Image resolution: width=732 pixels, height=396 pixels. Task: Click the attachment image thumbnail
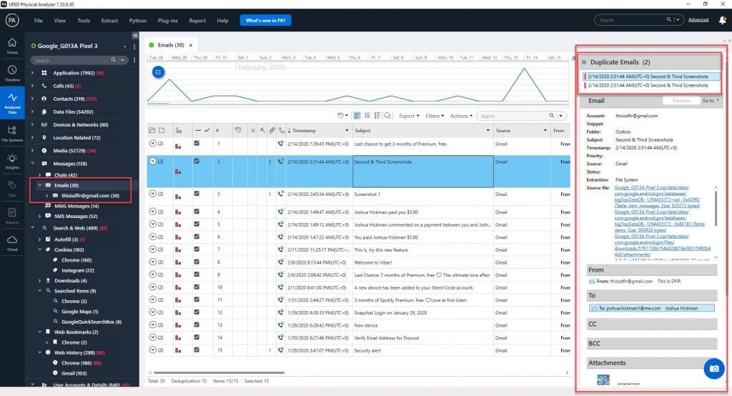click(603, 380)
